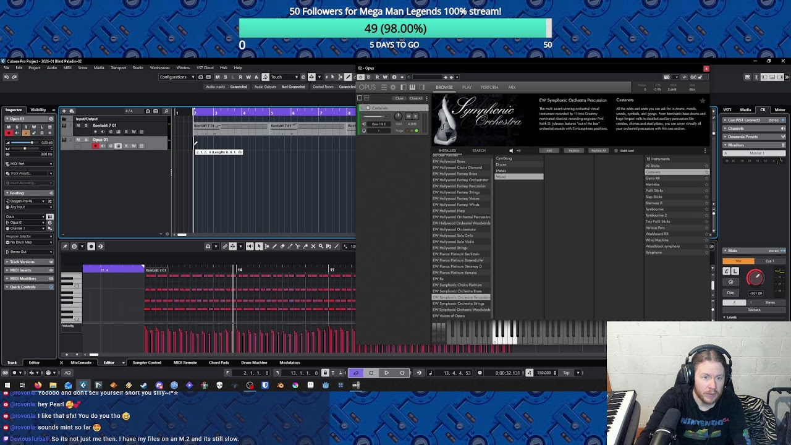The height and width of the screenshot is (445, 791).
Task: Open the Channel 1 dropdown
Action: 25,228
